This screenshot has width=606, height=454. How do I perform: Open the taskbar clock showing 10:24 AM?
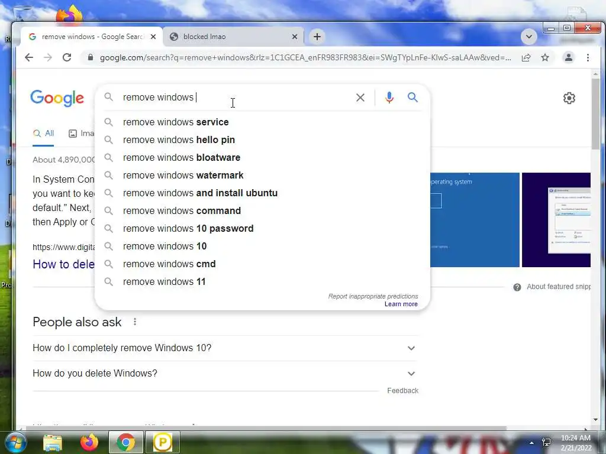pos(575,443)
